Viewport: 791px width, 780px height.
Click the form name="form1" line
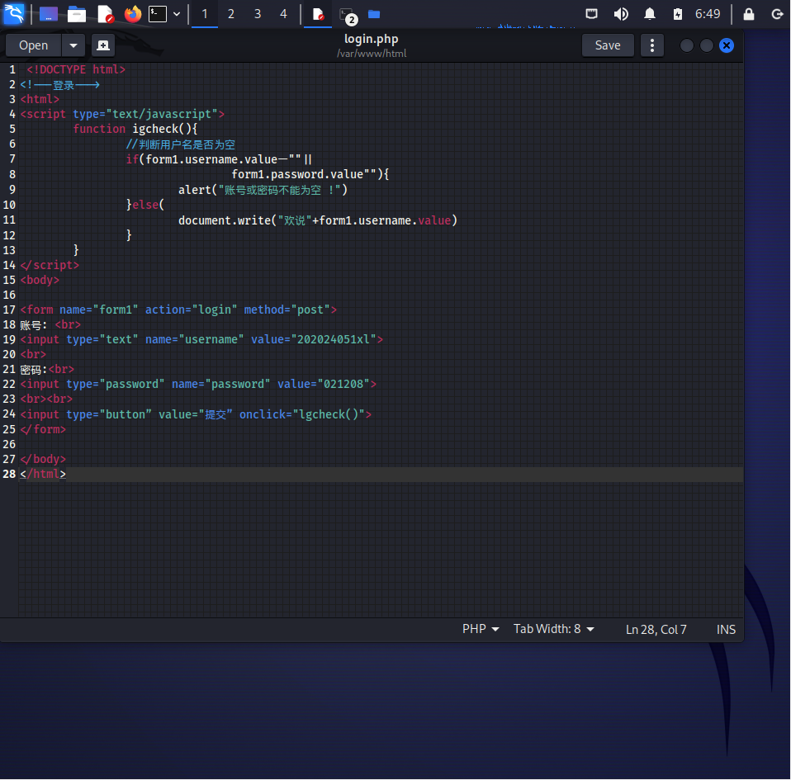pyautogui.click(x=178, y=310)
